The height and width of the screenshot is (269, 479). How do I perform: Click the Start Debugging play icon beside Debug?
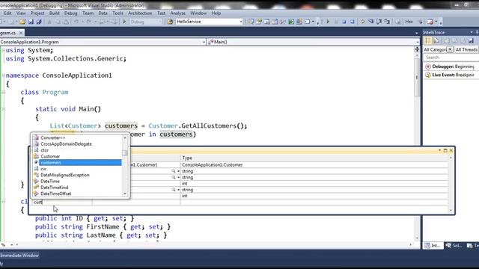[125, 22]
